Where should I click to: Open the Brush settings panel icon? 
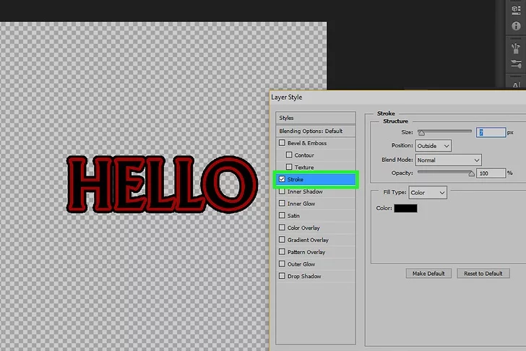pyautogui.click(x=517, y=64)
